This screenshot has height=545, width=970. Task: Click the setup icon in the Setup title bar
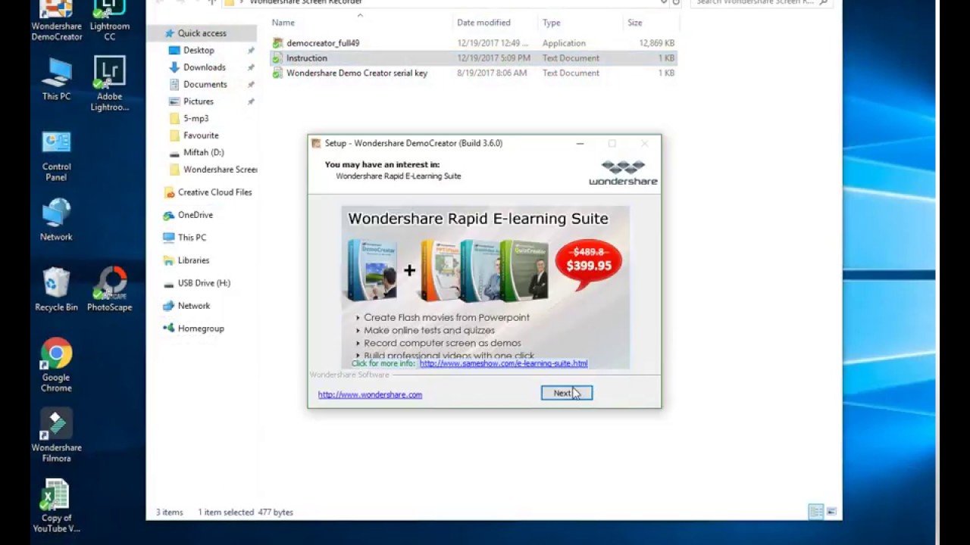tap(316, 143)
